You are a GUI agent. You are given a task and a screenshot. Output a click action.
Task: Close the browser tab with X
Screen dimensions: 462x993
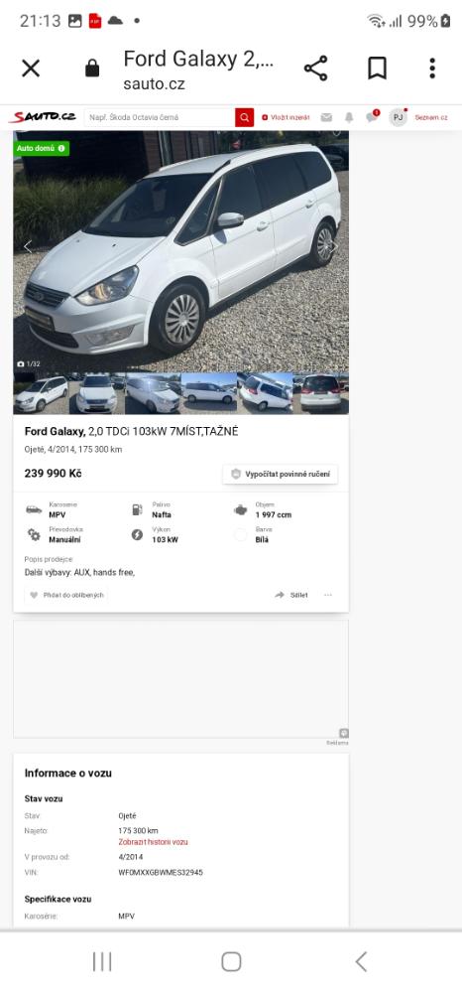pyautogui.click(x=31, y=68)
